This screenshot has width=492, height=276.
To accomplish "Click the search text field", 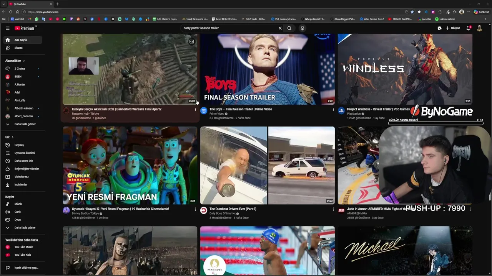I will (230, 28).
